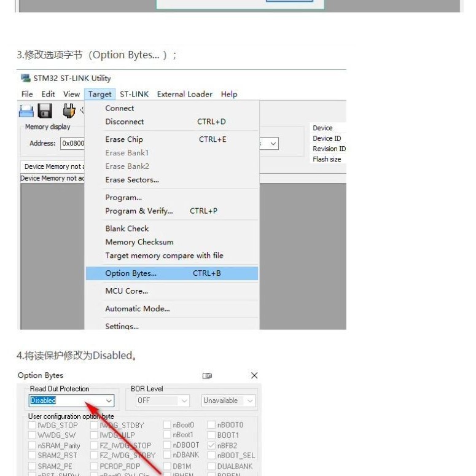Choose Erase Sectors... menu entry
476x476 pixels.
point(172,180)
